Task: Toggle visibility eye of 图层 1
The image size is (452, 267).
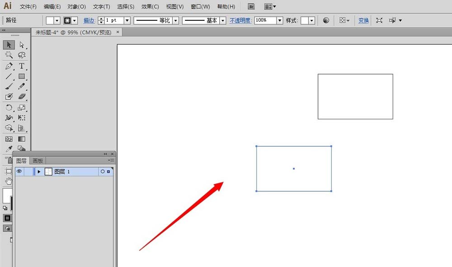Action: pyautogui.click(x=19, y=171)
